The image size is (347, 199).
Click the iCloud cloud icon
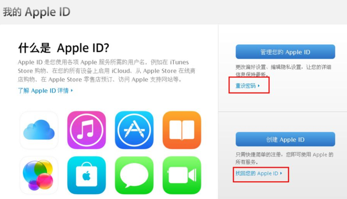(39, 130)
